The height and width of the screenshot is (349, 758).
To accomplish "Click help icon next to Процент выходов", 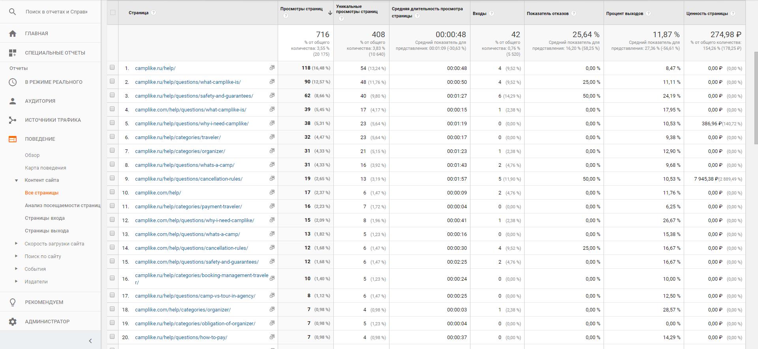I will click(649, 13).
